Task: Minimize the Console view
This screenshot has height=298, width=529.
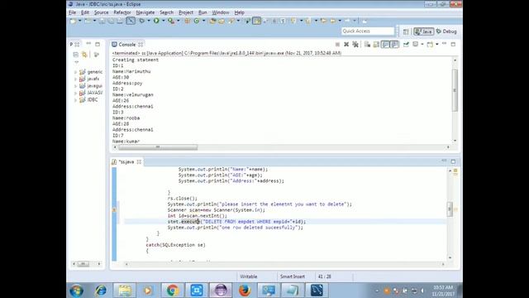Action: (x=445, y=44)
